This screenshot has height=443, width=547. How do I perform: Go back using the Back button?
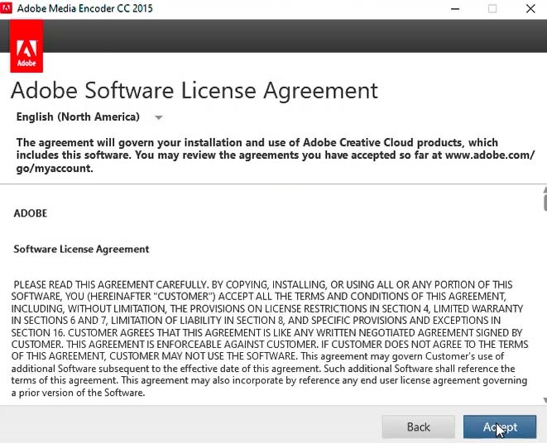click(x=418, y=426)
